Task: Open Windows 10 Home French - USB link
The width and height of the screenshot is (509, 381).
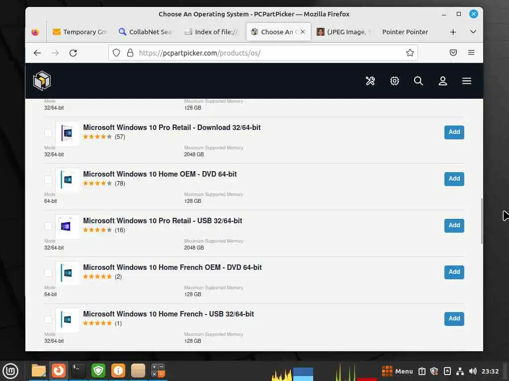Action: click(169, 314)
